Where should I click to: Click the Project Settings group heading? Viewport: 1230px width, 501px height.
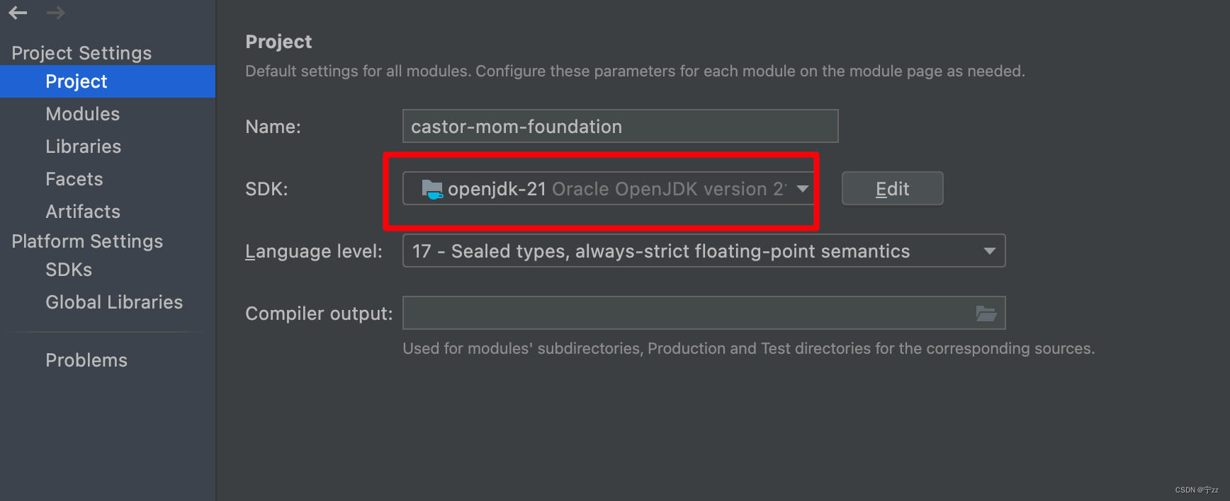pyautogui.click(x=81, y=53)
